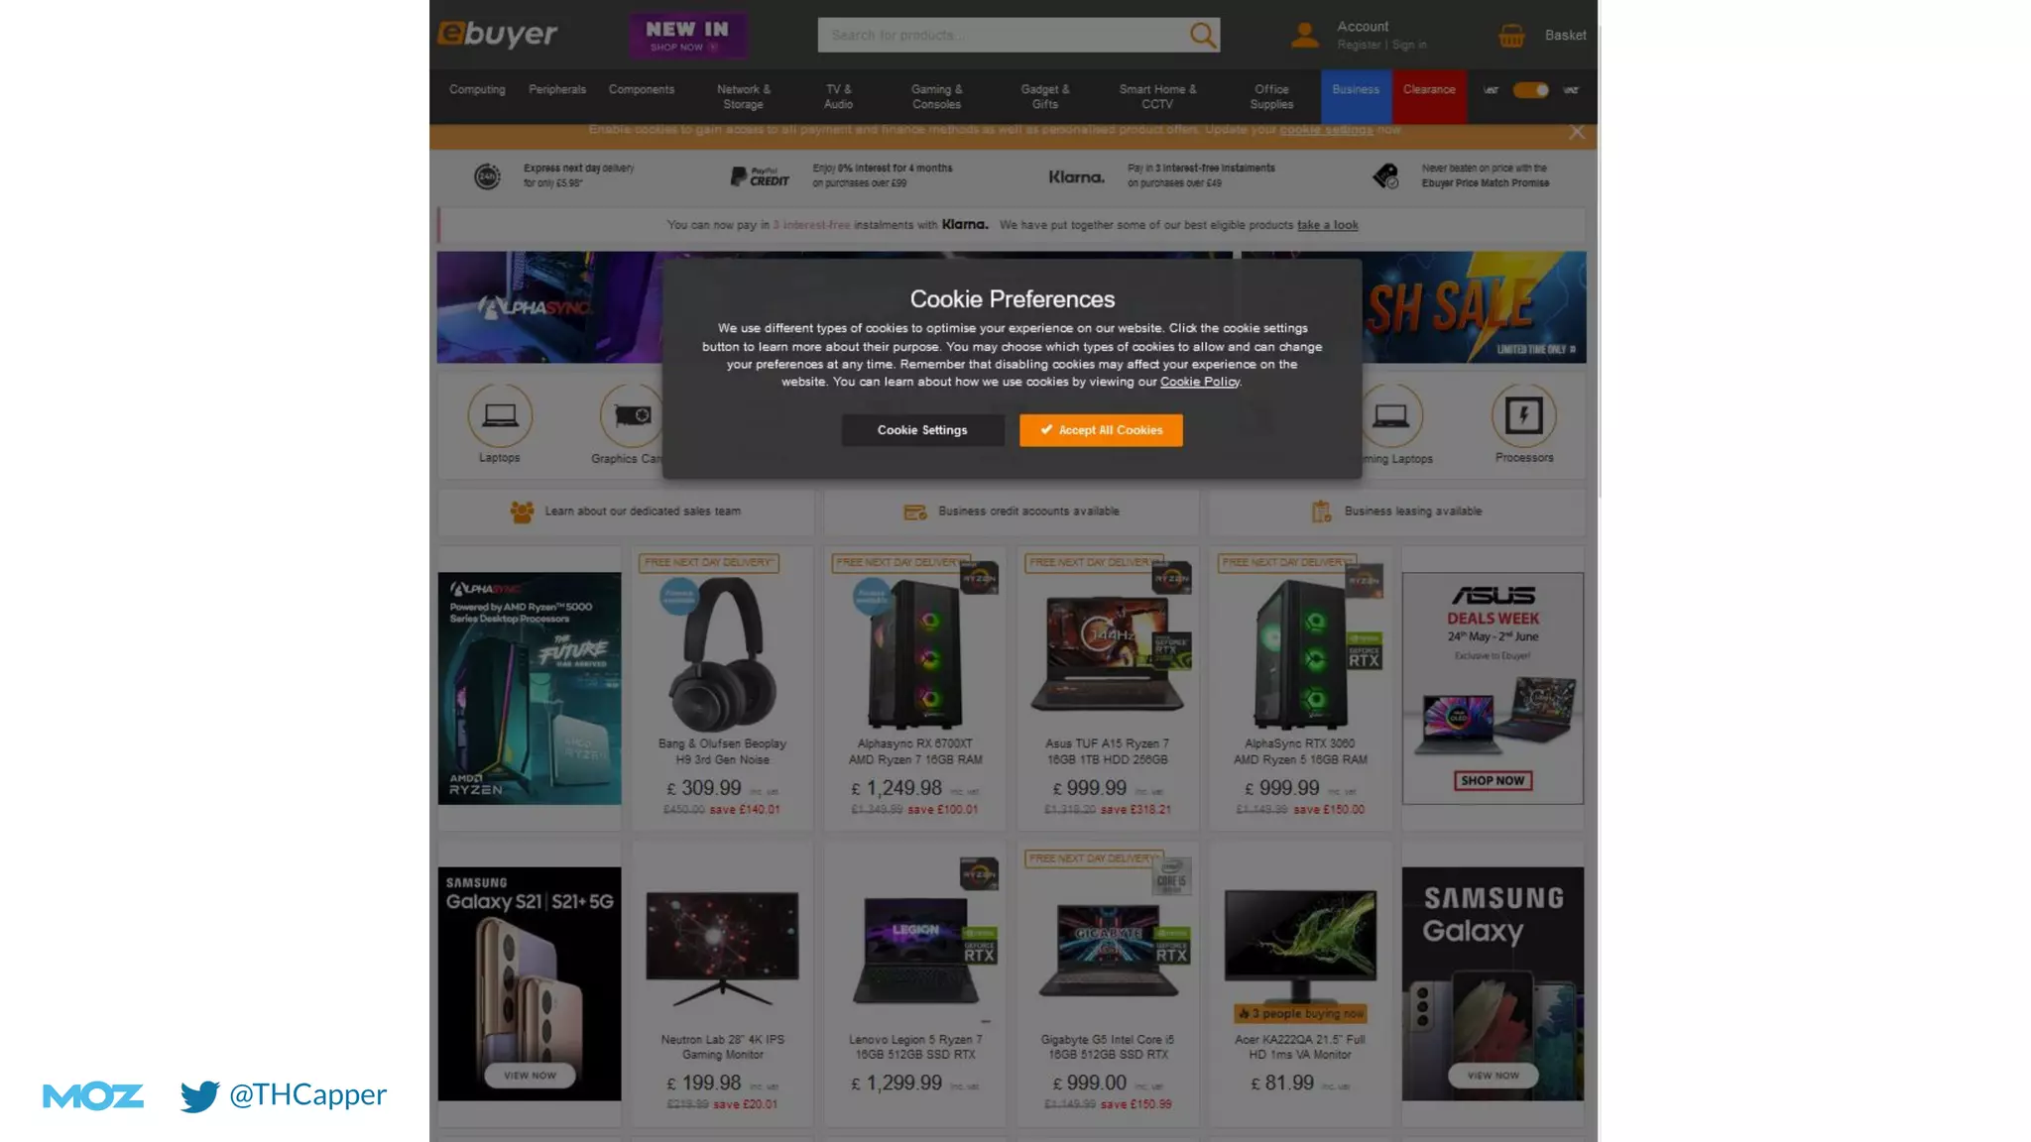Open Cookie Settings
Image resolution: width=2031 pixels, height=1142 pixels.
(922, 430)
